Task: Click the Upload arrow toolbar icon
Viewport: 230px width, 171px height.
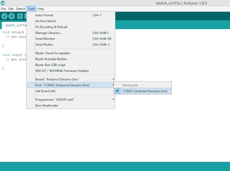Action: coord(11,16)
